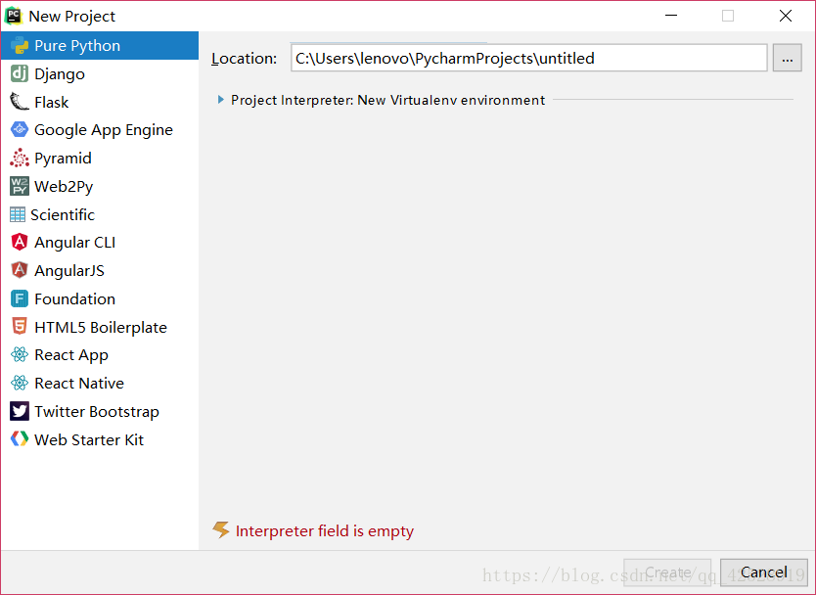The width and height of the screenshot is (816, 595).
Task: Click the Scientific grid icon
Action: click(x=18, y=214)
